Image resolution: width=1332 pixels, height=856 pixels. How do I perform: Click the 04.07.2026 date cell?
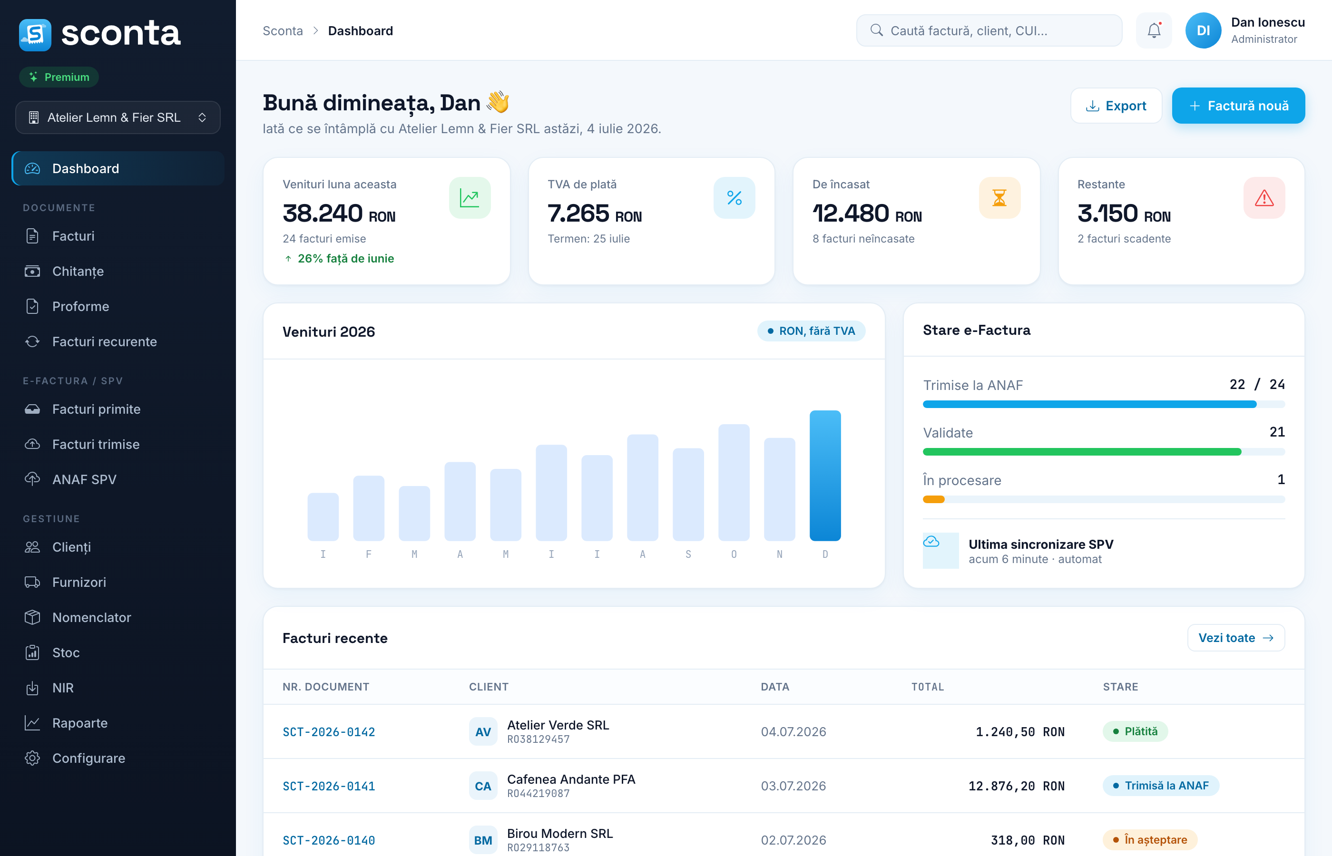(793, 731)
